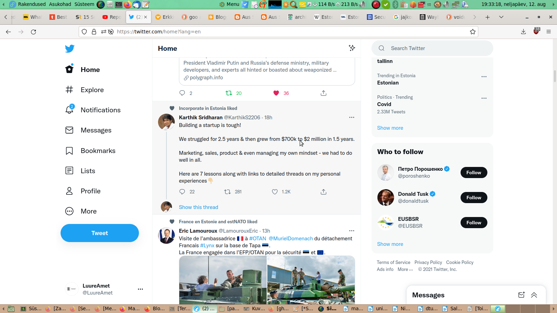The width and height of the screenshot is (557, 313).
Task: Open the Süsteem panel menu
Action: 84,4
